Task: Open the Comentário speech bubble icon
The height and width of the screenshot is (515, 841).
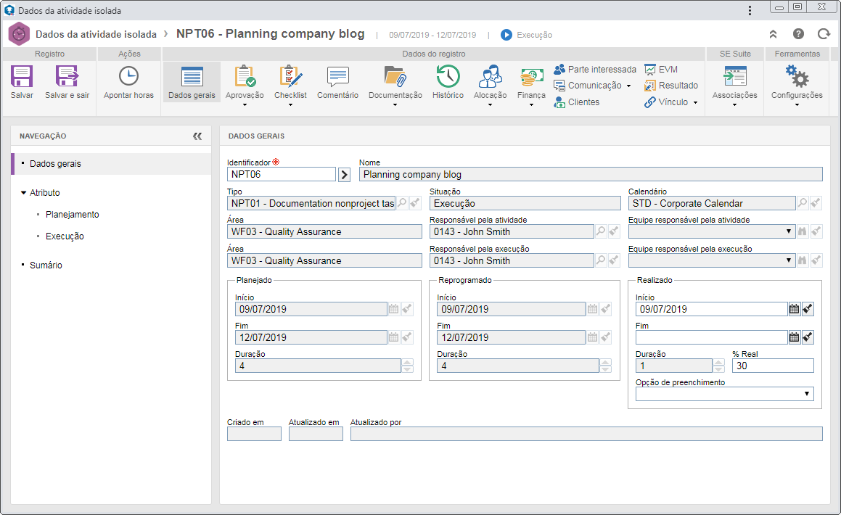Action: coord(338,77)
